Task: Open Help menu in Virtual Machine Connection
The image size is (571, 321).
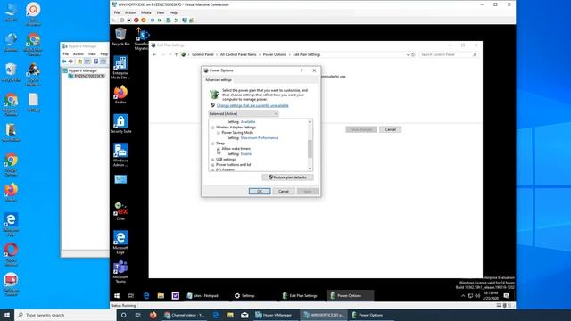Action: pos(173,12)
